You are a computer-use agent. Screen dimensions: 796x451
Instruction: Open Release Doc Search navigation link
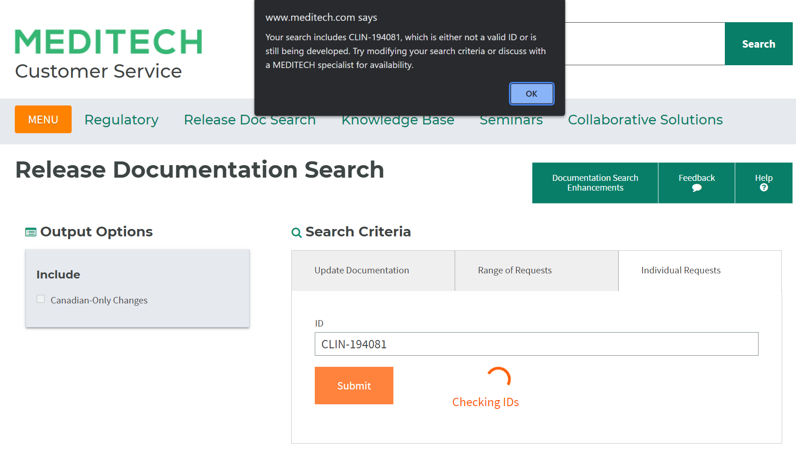point(250,120)
